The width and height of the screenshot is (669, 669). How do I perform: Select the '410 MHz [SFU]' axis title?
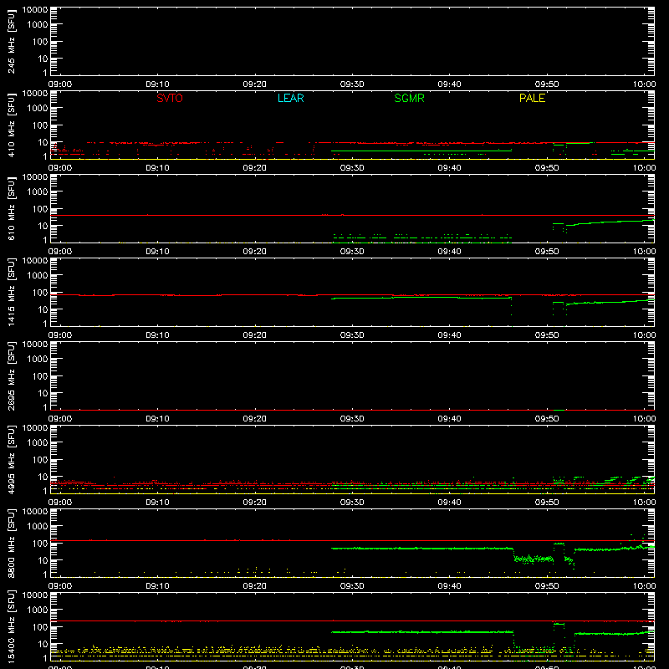[x=11, y=125]
